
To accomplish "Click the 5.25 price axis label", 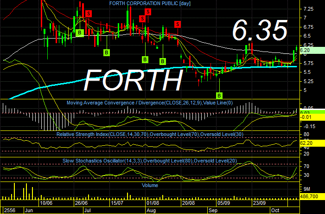I will [x=308, y=81].
